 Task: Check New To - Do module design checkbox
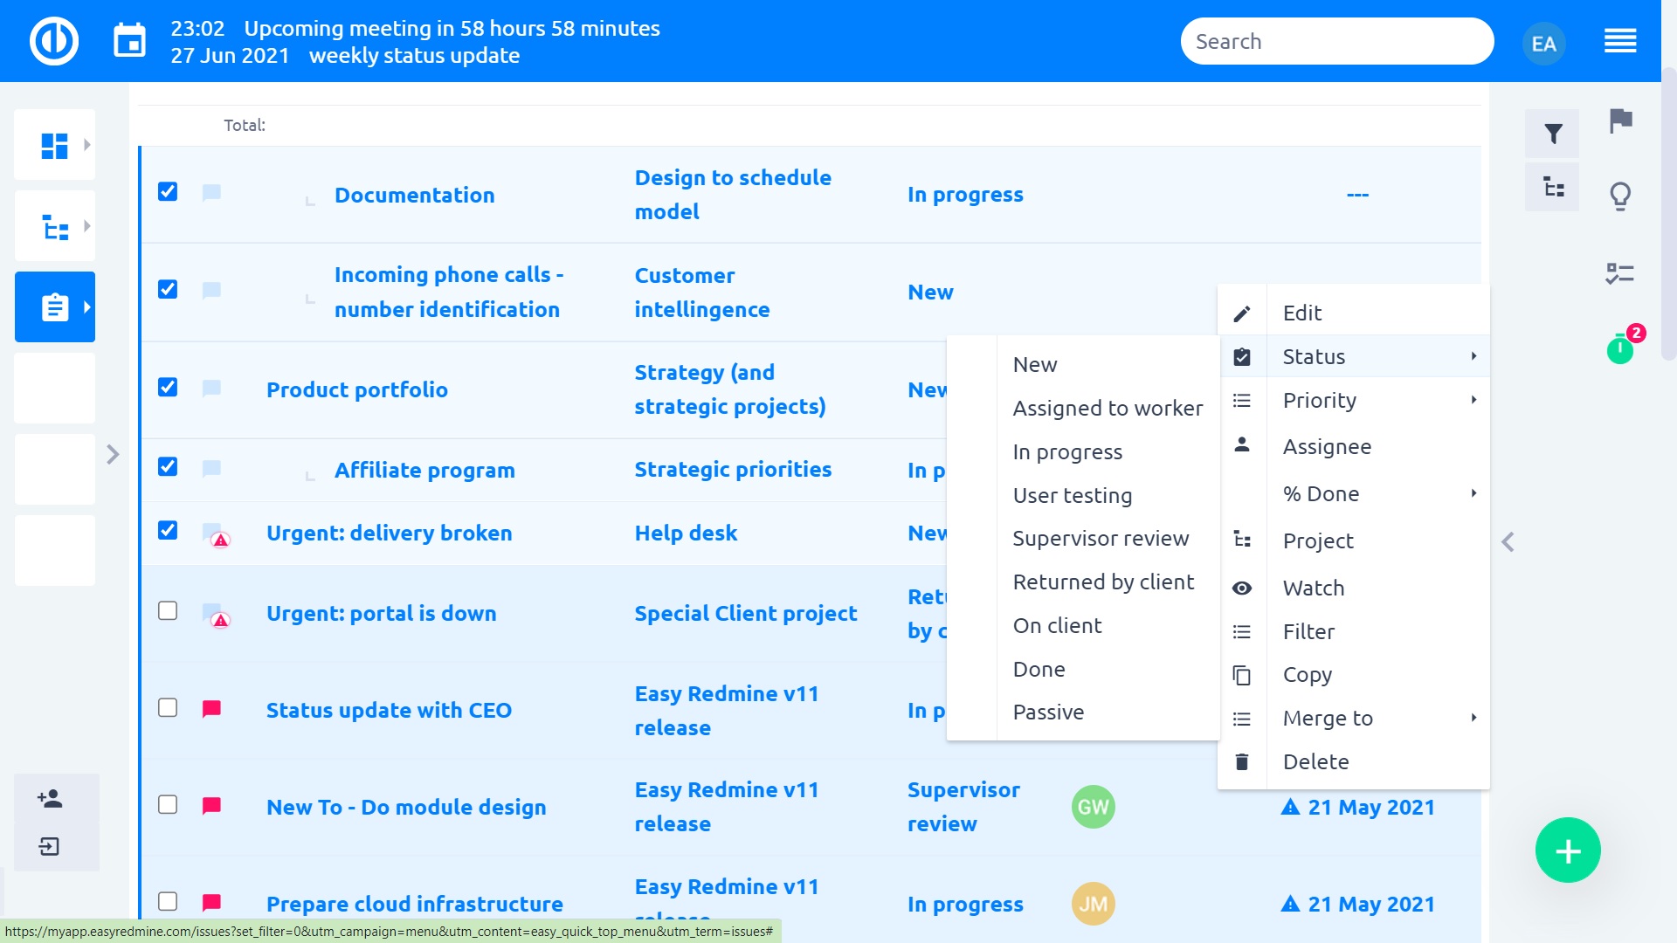click(168, 804)
